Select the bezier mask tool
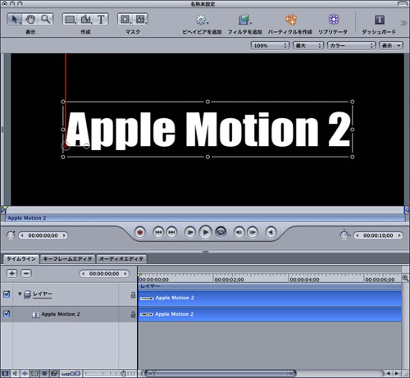This screenshot has height=378, width=410. click(x=140, y=19)
